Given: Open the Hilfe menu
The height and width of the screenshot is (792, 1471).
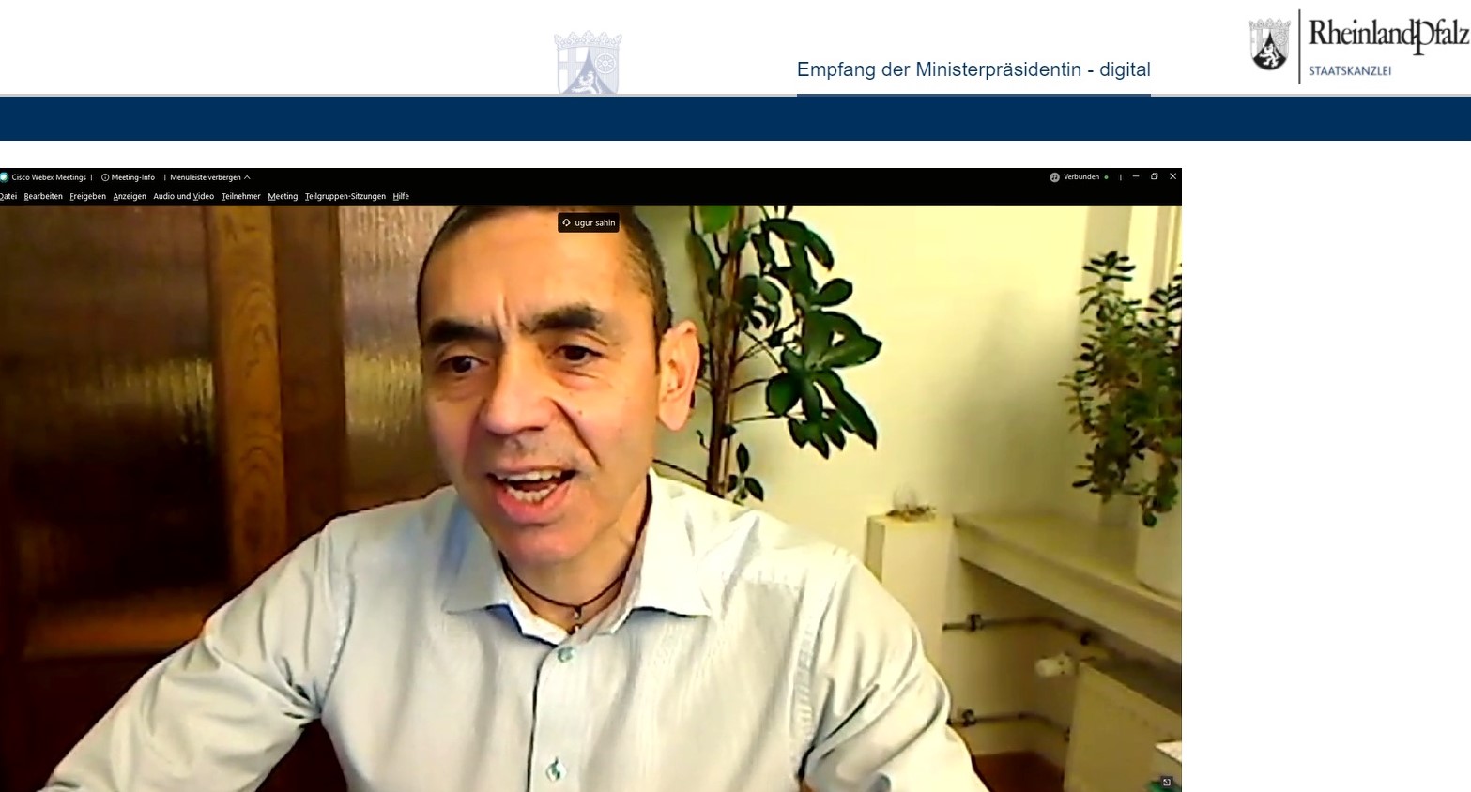Looking at the screenshot, I should coord(401,197).
